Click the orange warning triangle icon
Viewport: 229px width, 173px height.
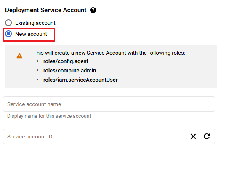click(19, 56)
